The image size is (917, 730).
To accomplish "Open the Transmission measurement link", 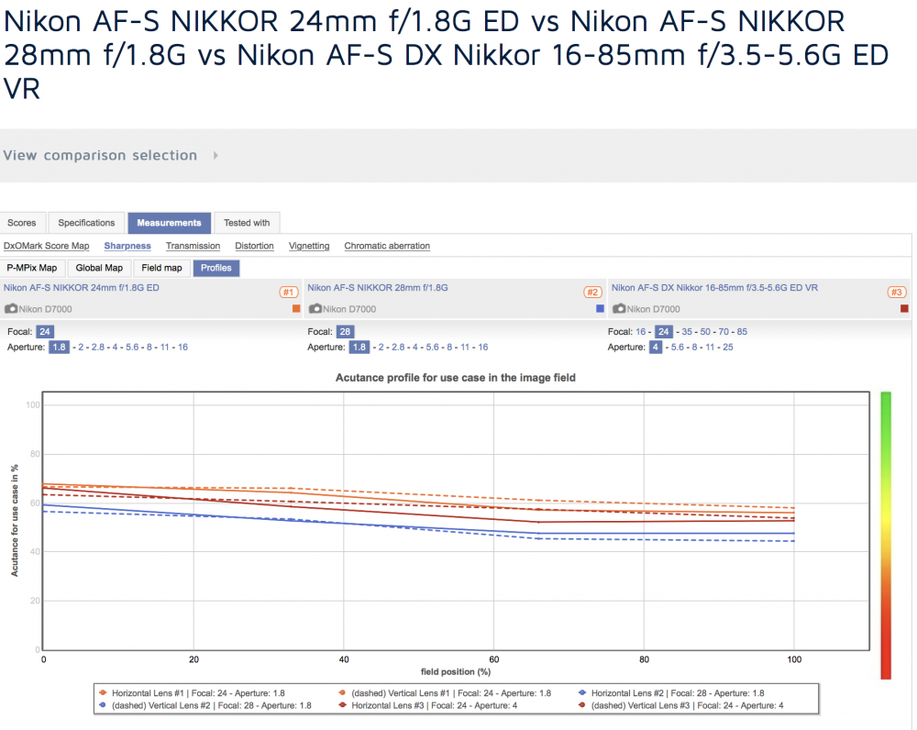I will [193, 246].
